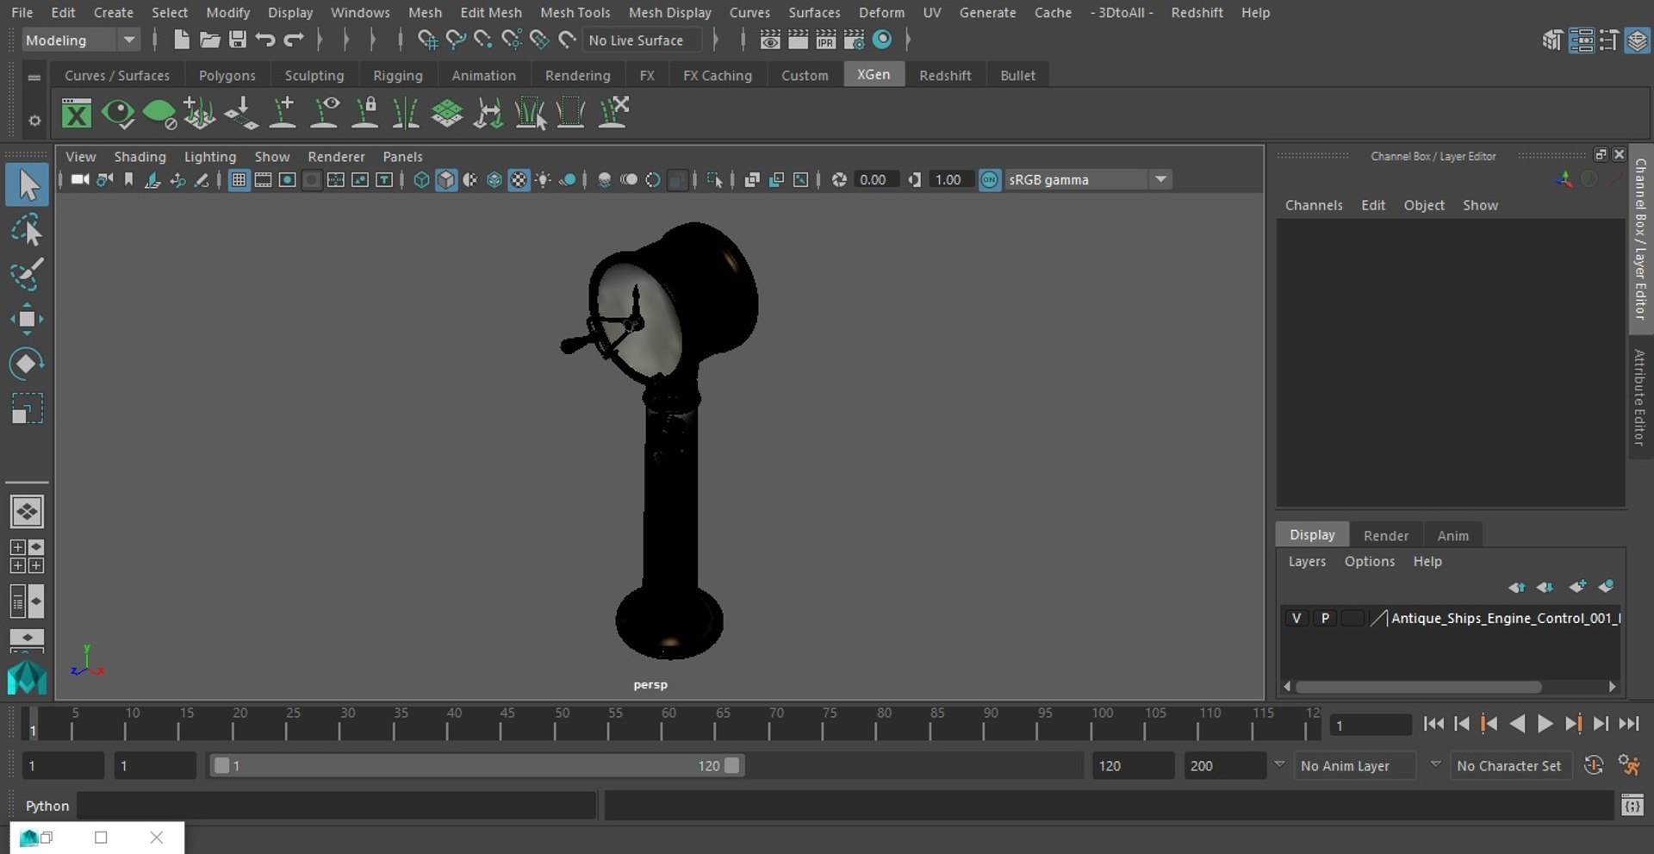
Task: Toggle layer playback P box
Action: click(1325, 618)
